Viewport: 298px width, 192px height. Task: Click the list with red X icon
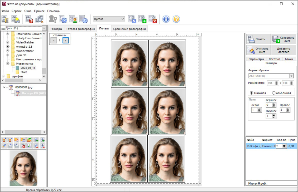point(153,19)
